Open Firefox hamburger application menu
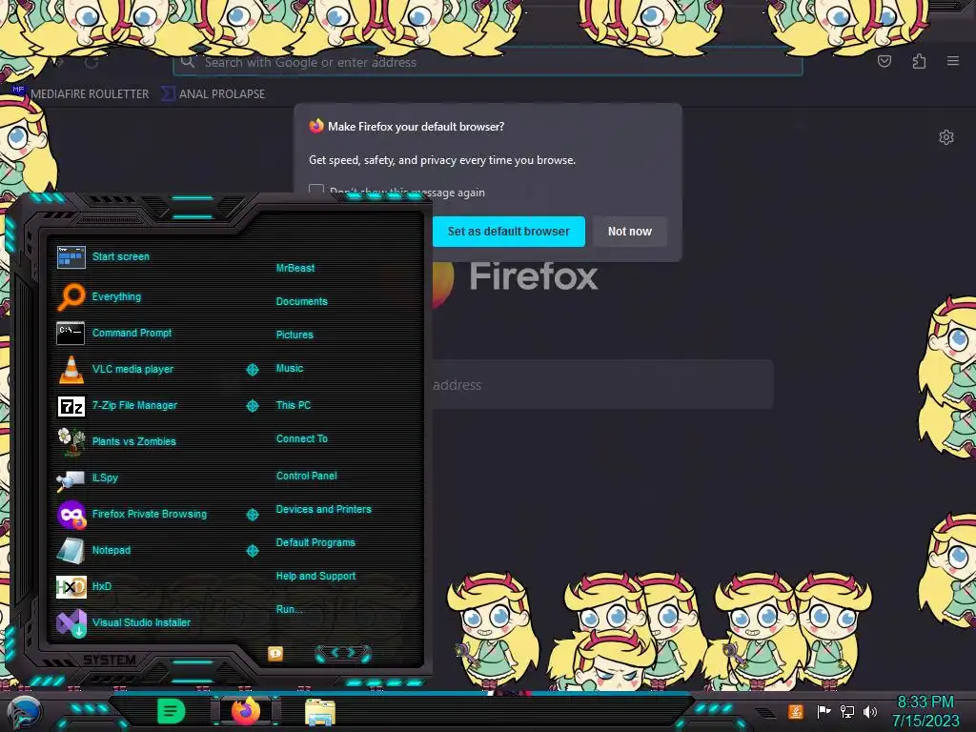The image size is (976, 732). point(953,61)
